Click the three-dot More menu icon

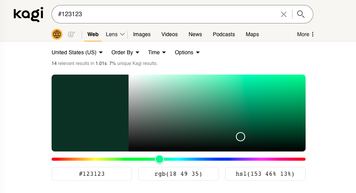click(x=313, y=34)
